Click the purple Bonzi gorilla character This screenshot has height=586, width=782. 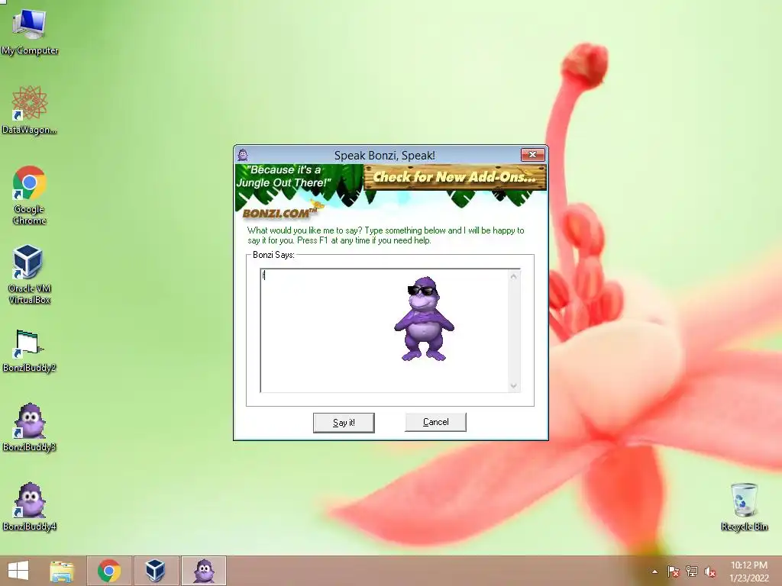point(424,319)
